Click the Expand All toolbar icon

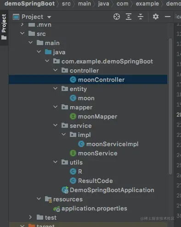(129, 17)
